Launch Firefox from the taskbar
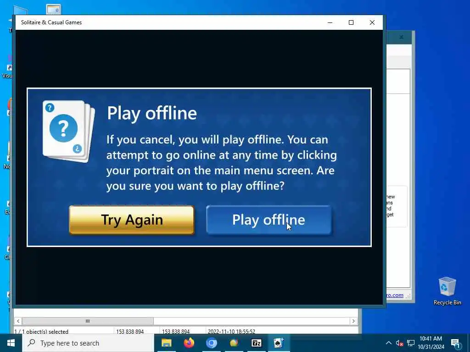 [x=189, y=343]
